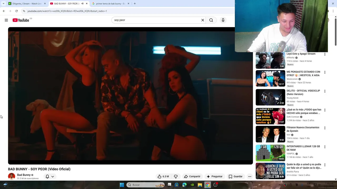
Task: Click the search magnifier button
Action: coord(211,20)
